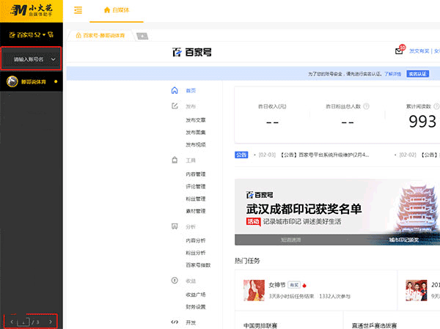Click the hamburger menu icon in top bar
The image size is (440, 329).
78,10
